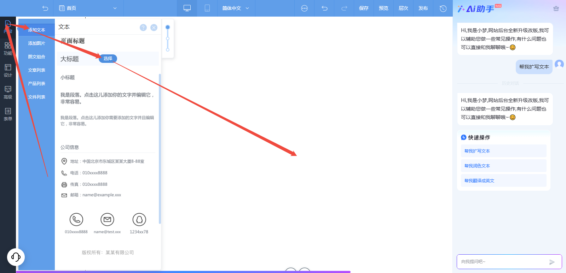Click the help question mark in 文本 panel

pyautogui.click(x=143, y=28)
